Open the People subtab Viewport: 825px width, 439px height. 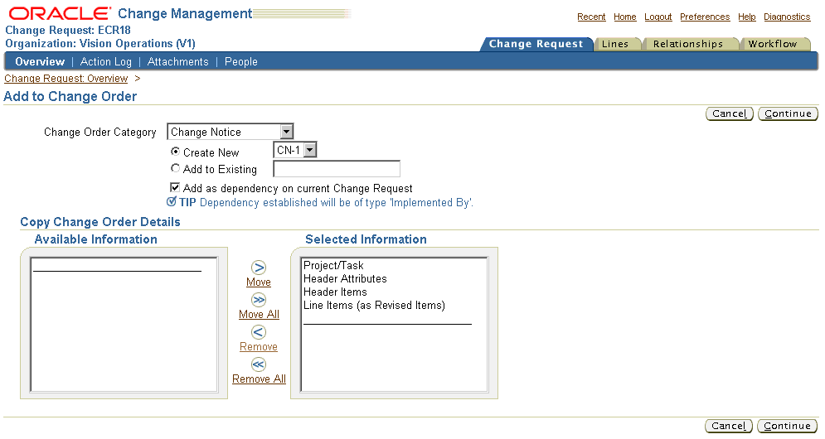241,61
